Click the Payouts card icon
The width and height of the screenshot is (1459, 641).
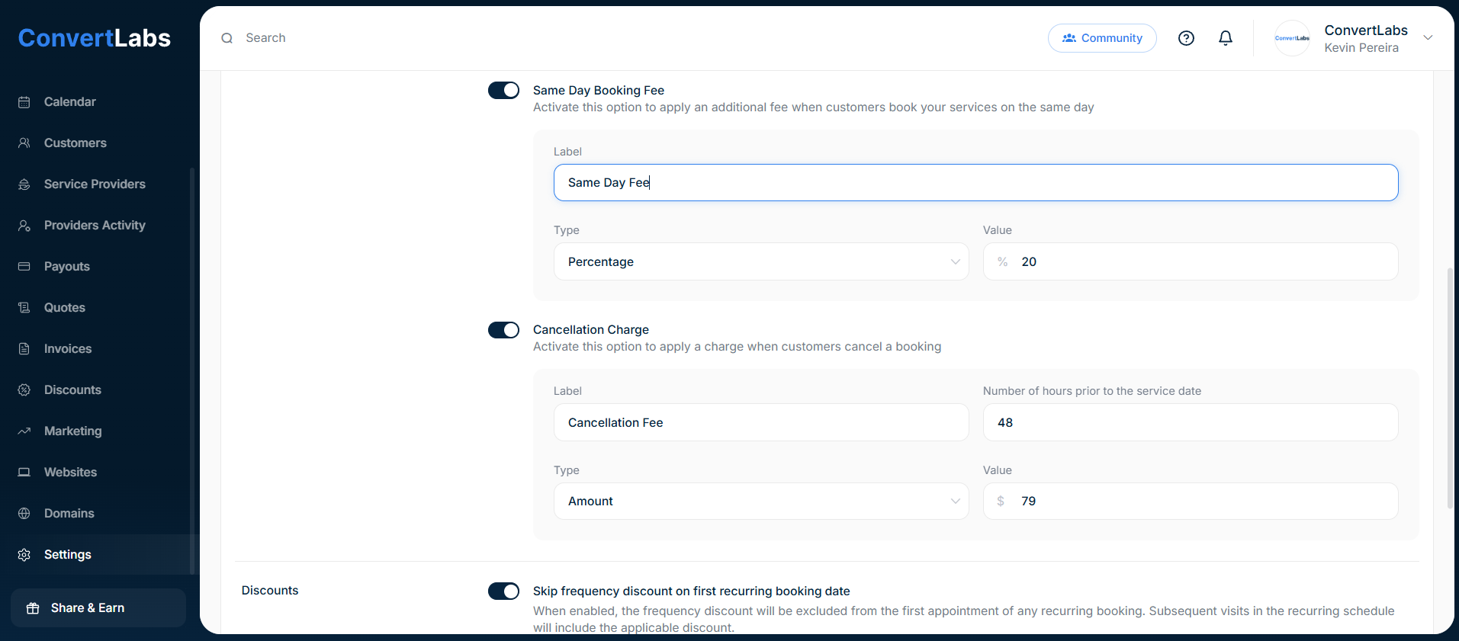click(x=24, y=267)
